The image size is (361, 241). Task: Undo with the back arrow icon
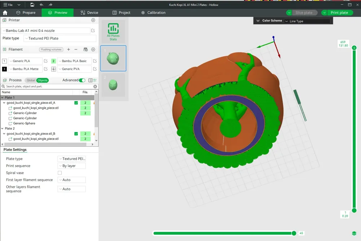click(42, 5)
